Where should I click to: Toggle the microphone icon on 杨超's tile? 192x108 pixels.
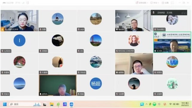coord(79,94)
